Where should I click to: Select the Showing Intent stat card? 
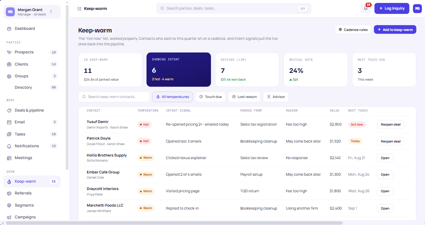click(x=179, y=70)
